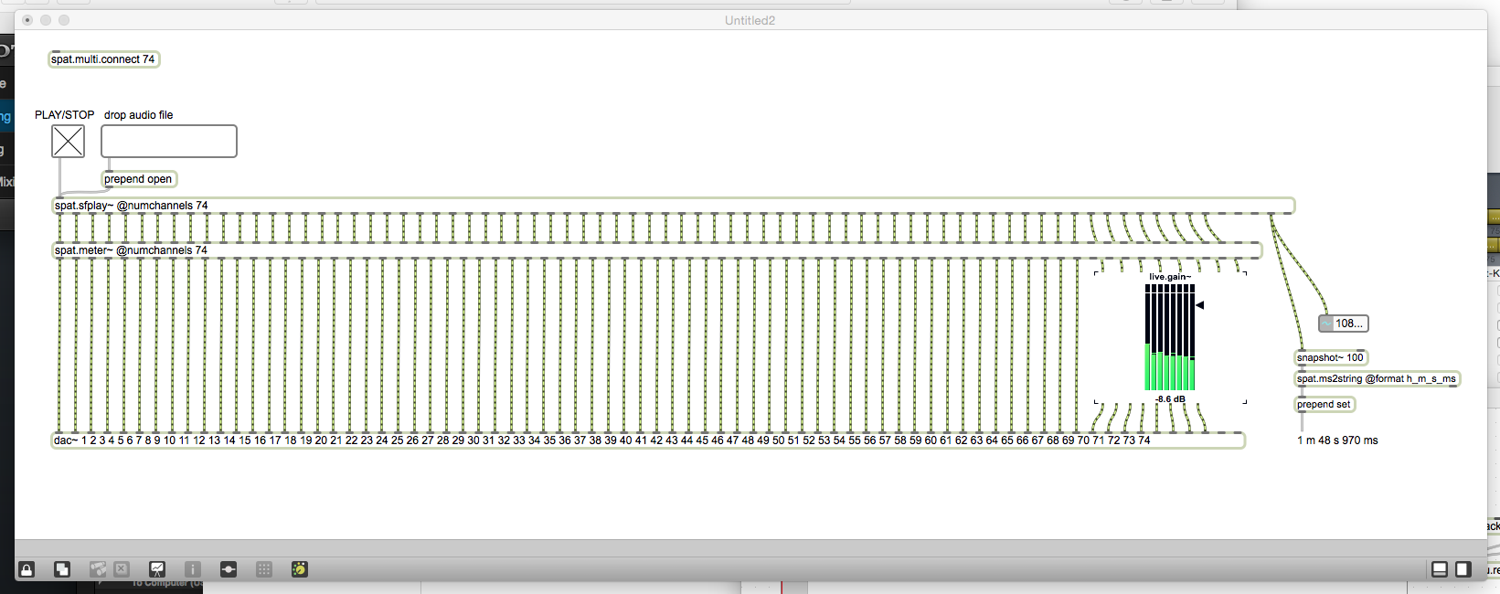Click the patcher lock icon
Image resolution: width=1500 pixels, height=594 pixels.
tap(27, 569)
